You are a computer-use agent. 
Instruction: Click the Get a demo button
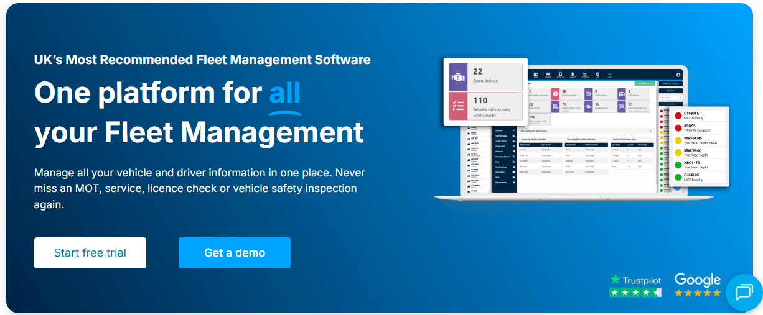coord(235,253)
